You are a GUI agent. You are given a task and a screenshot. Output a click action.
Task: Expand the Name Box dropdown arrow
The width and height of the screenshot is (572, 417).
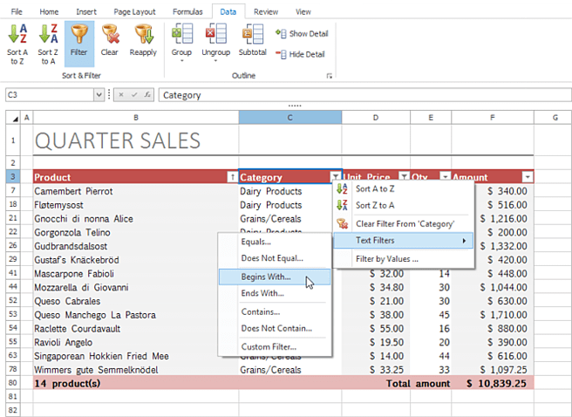(99, 95)
